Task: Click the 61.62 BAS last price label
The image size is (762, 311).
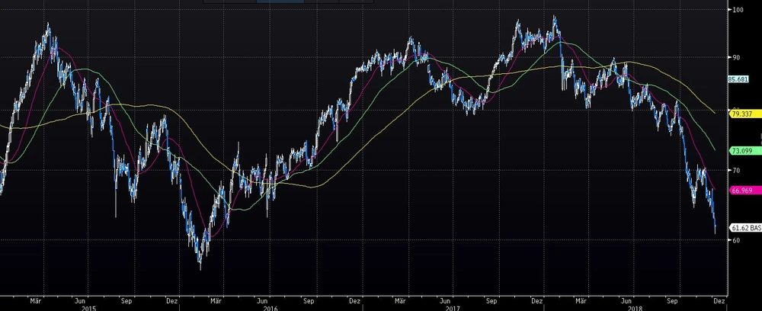Action: (745, 227)
